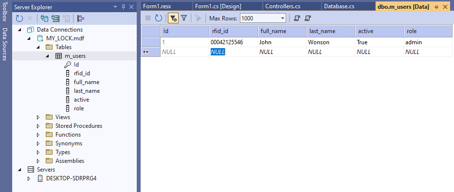Click the Id column header in grid
This screenshot has height=192, width=454.
click(x=185, y=31)
